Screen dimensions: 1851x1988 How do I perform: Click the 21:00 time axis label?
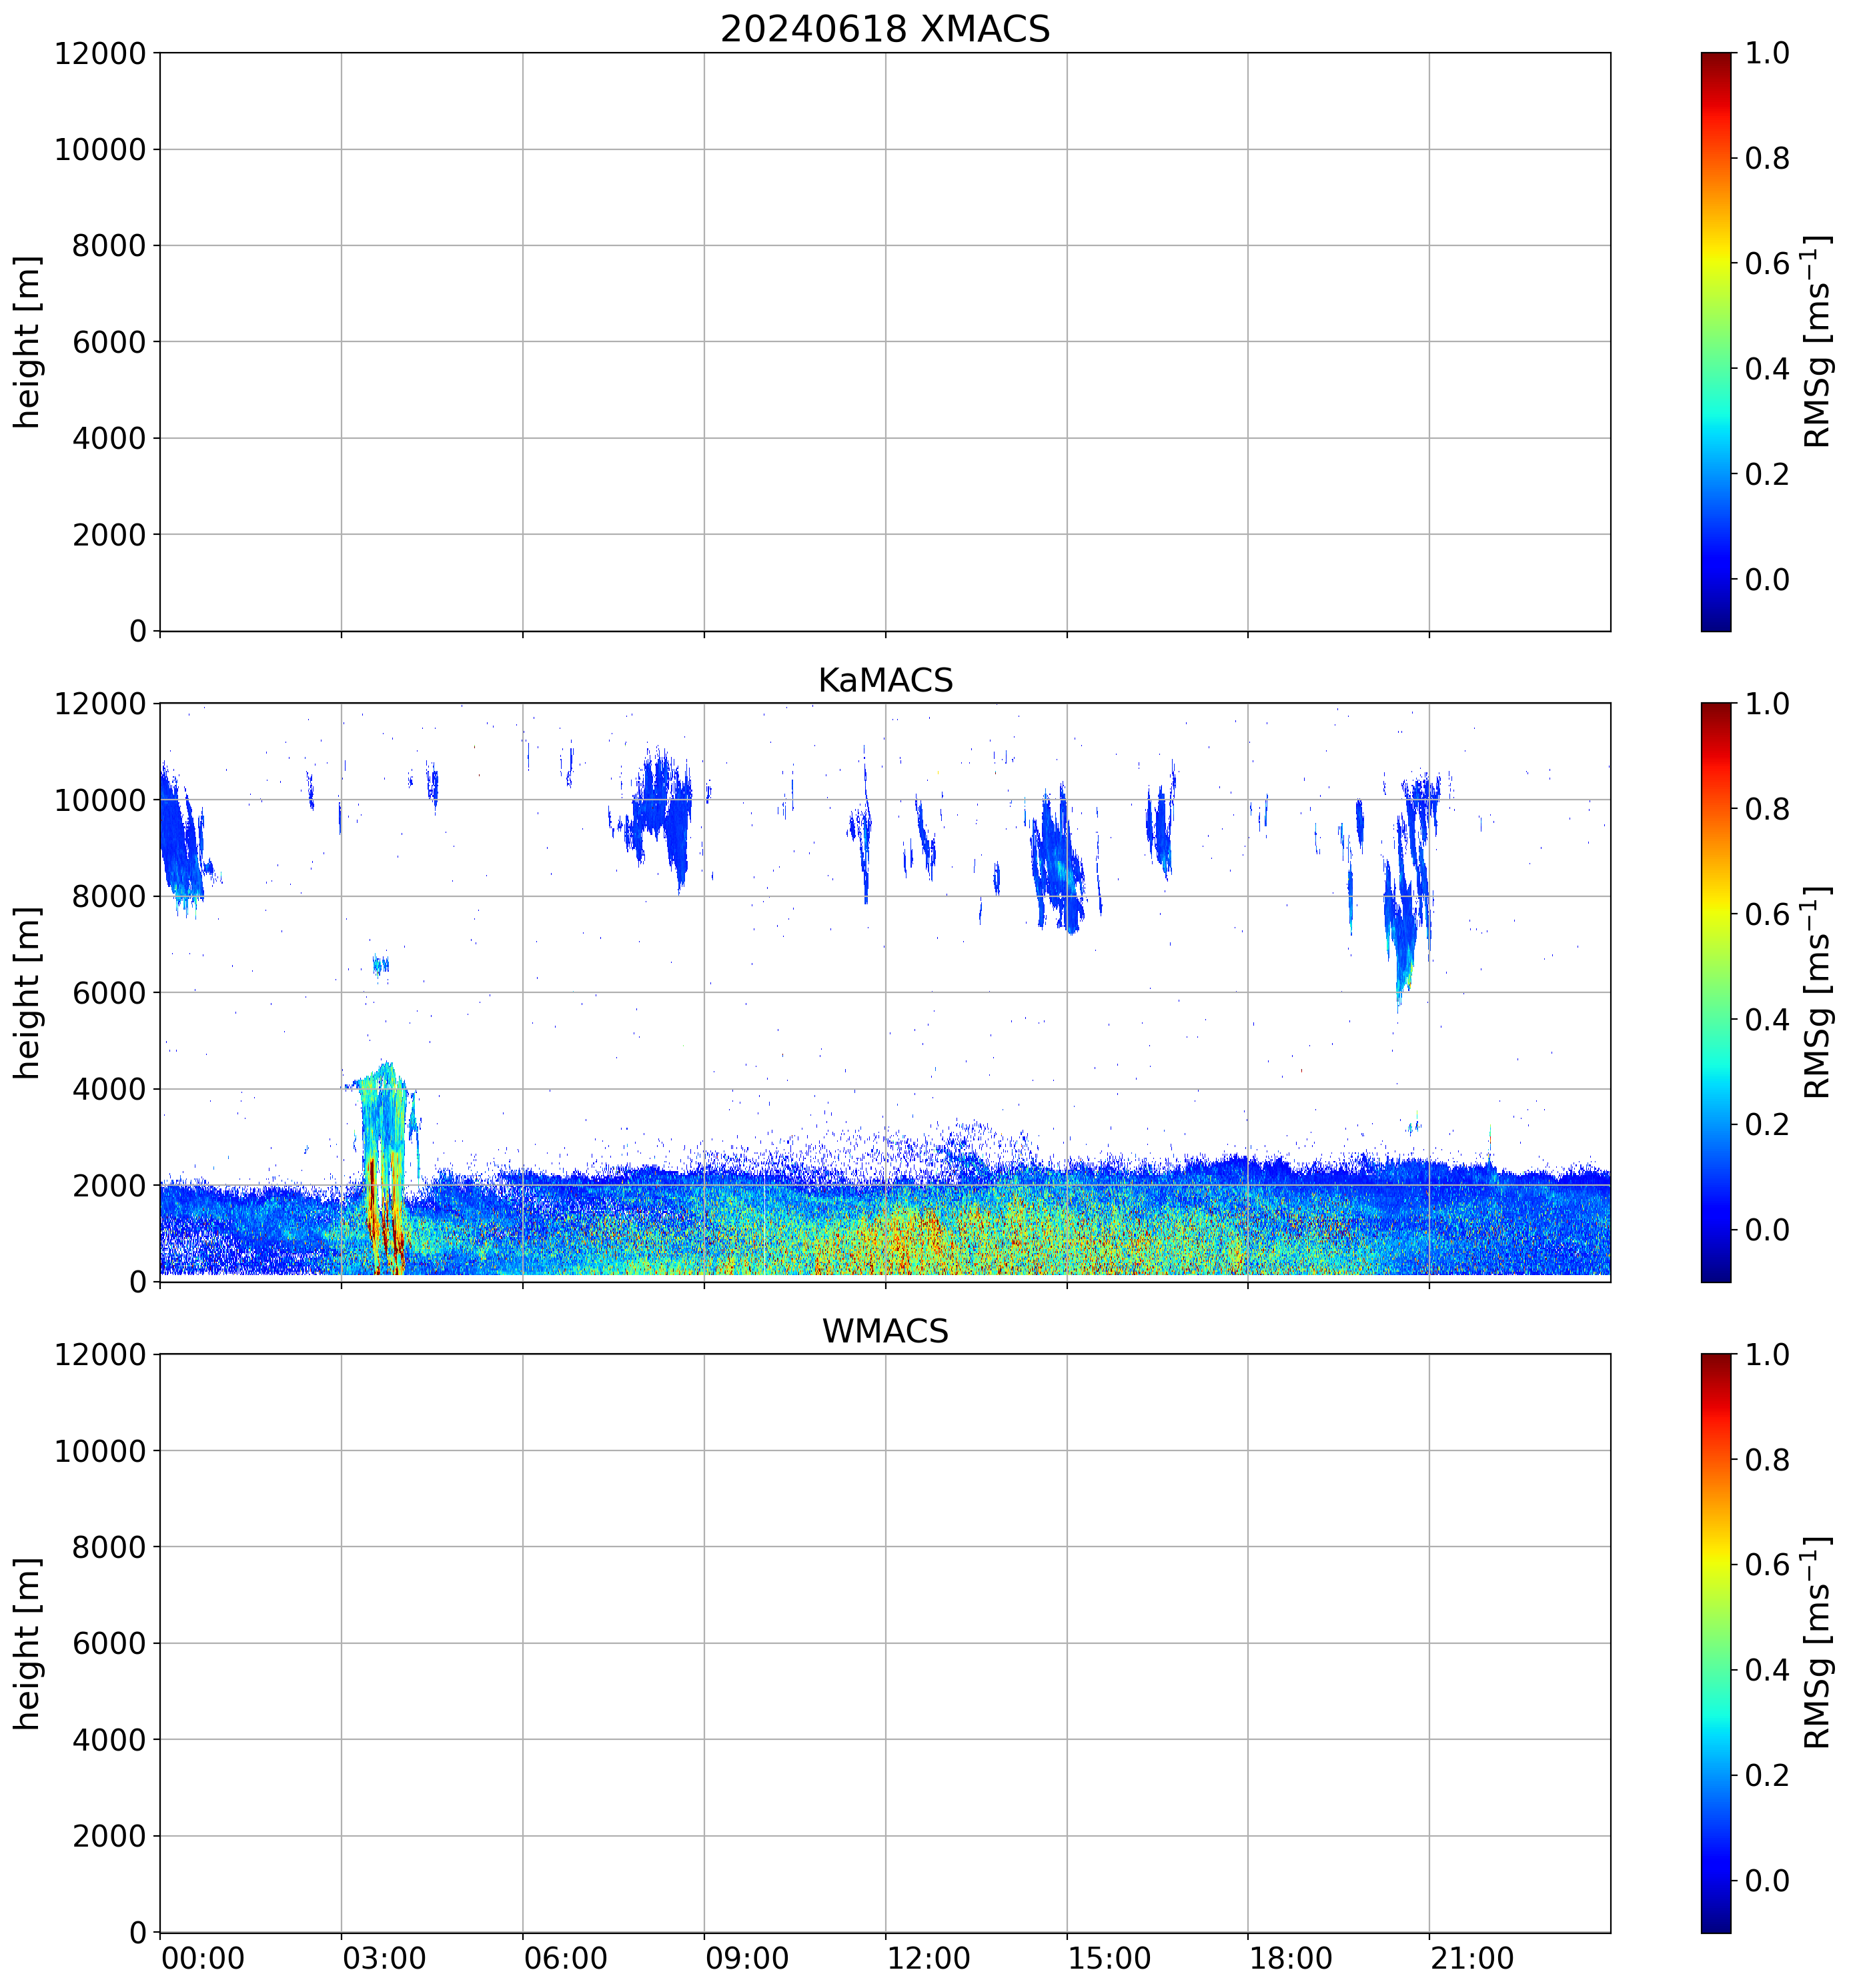tap(1471, 1958)
